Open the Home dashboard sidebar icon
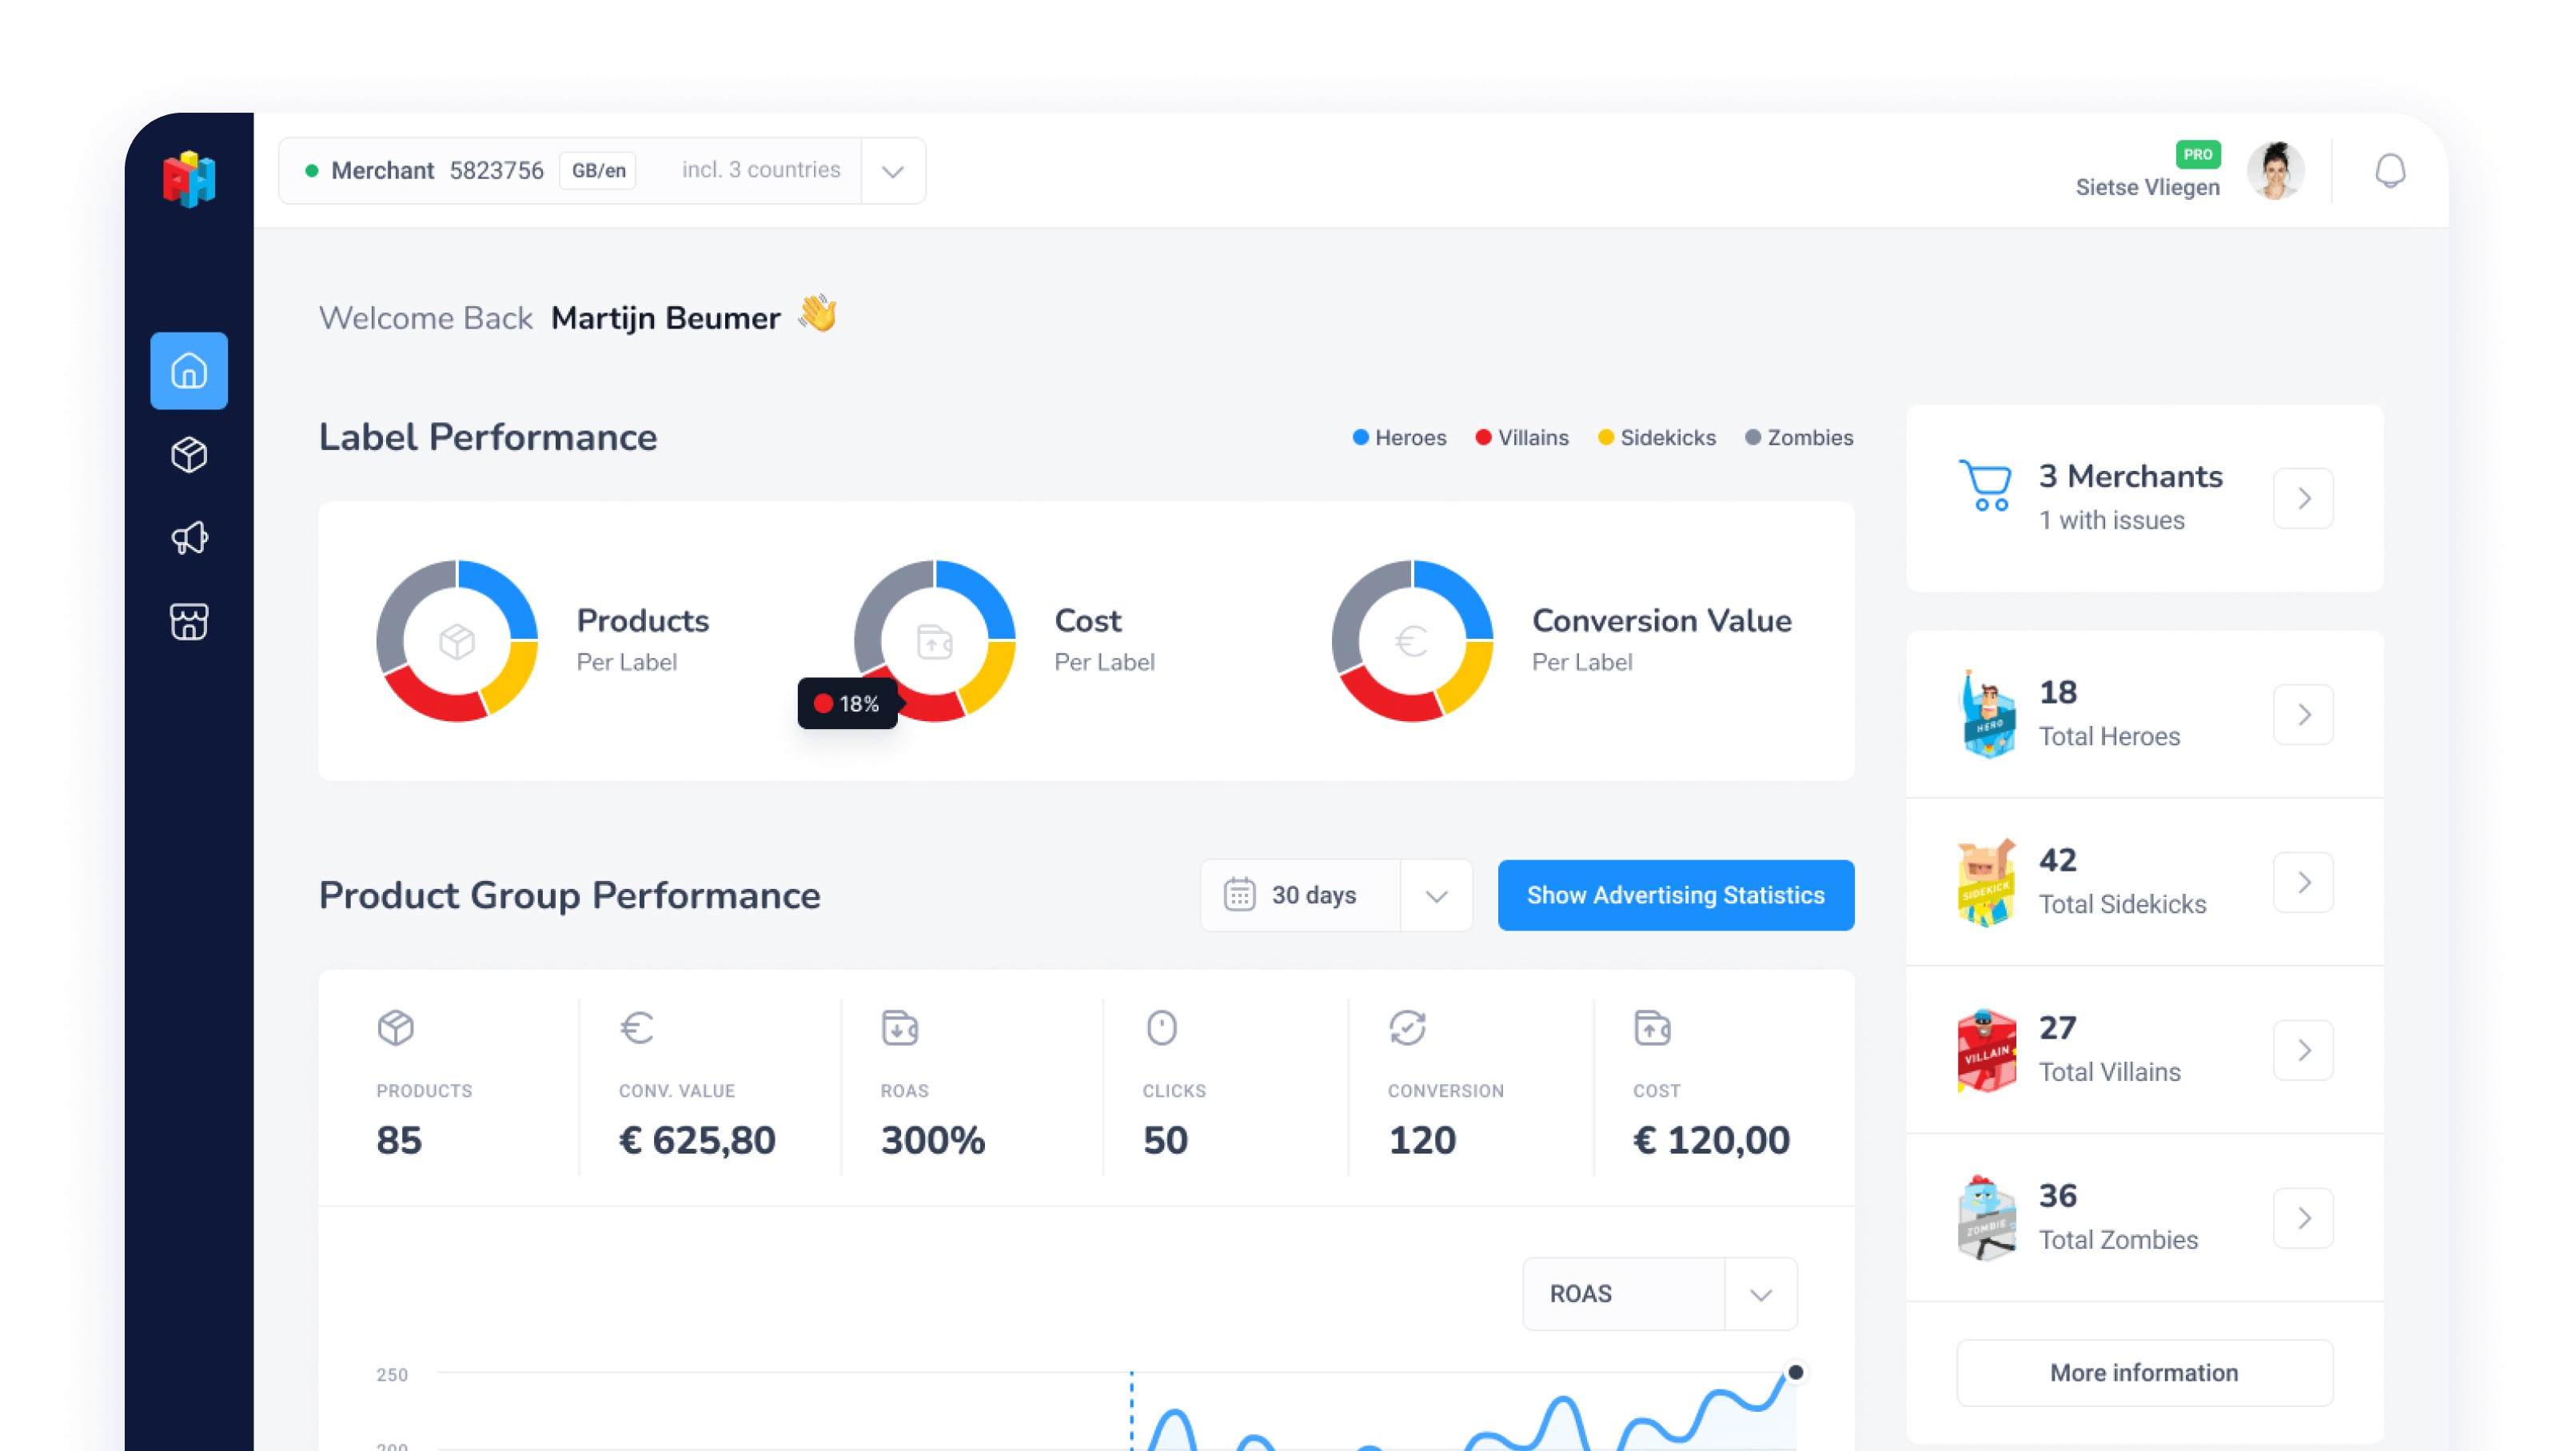 189,371
